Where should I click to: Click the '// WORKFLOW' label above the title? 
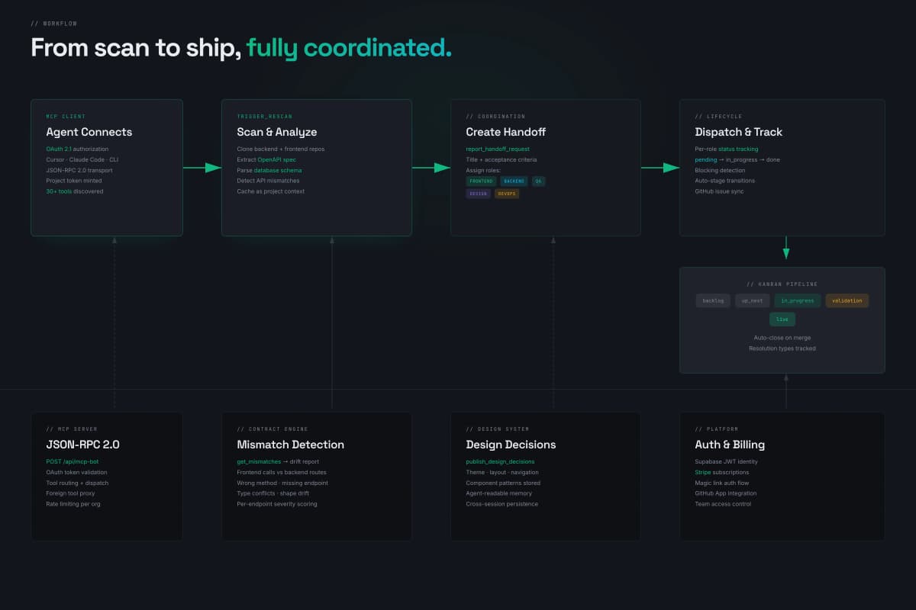[x=54, y=24]
